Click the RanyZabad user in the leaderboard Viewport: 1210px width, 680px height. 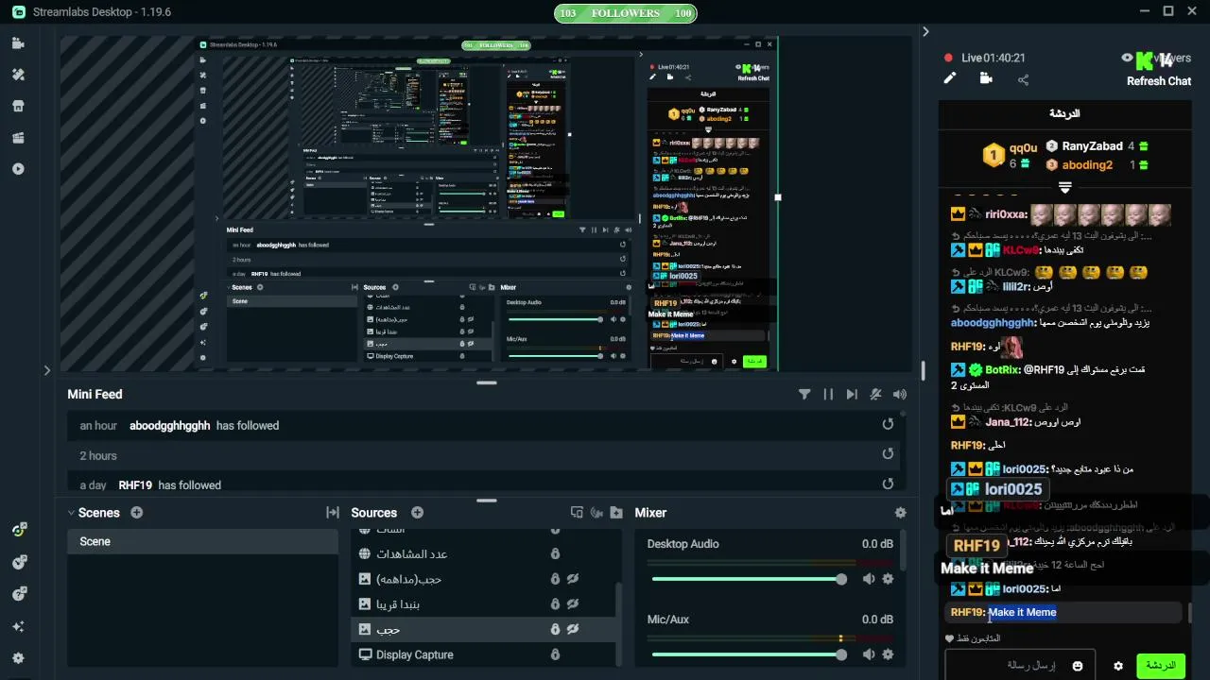click(1092, 146)
